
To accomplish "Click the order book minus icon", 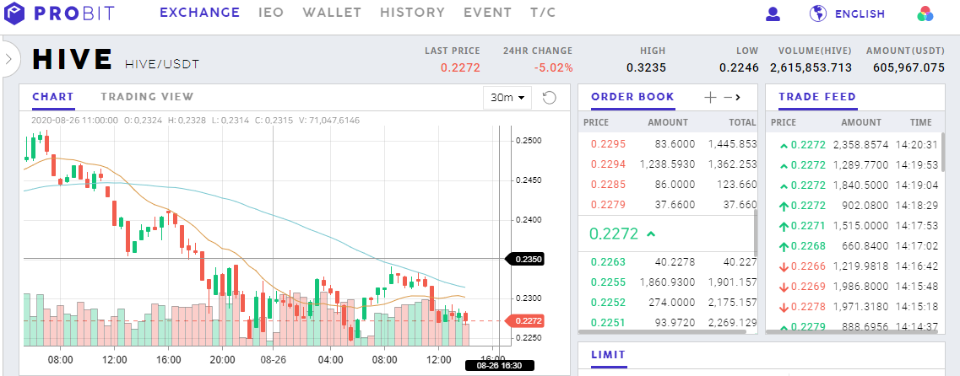I will pyautogui.click(x=727, y=97).
